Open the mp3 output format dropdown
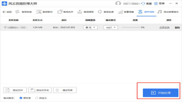The image size is (182, 102). click(x=110, y=28)
